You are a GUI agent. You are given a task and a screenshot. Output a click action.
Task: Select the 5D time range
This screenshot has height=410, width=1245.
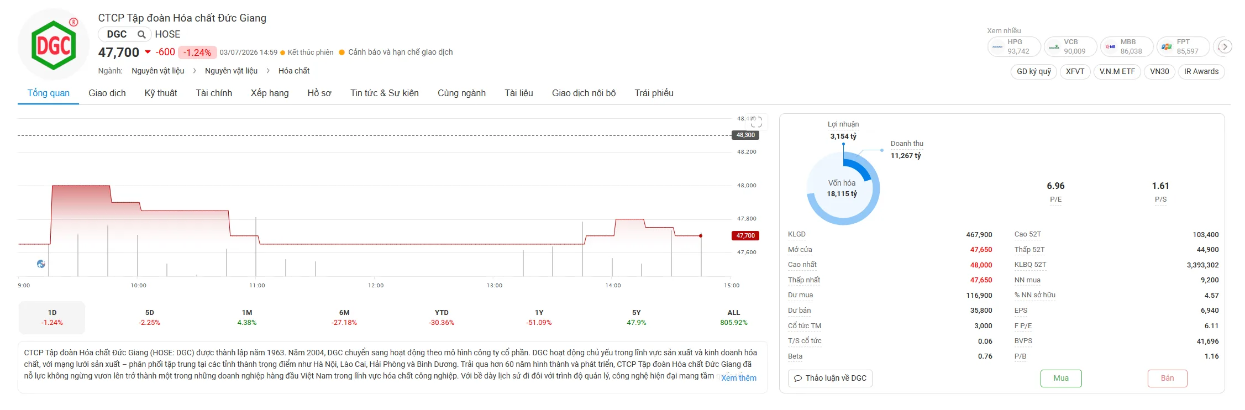[149, 318]
